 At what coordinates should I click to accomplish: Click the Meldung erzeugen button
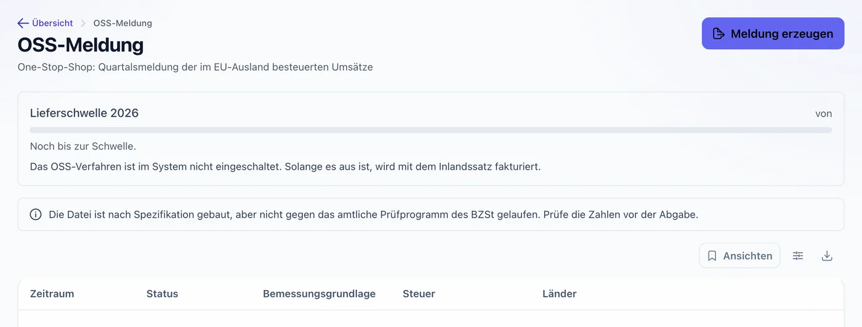point(773,34)
